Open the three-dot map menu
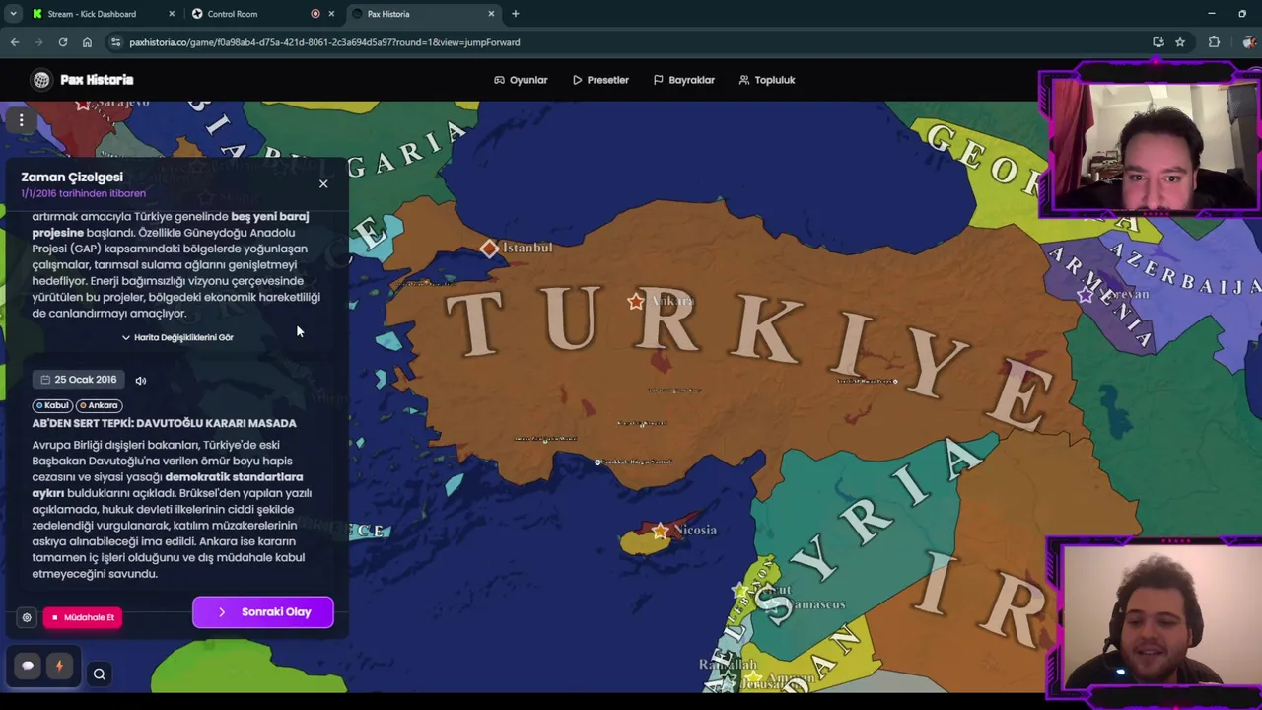This screenshot has height=710, width=1262. click(21, 120)
